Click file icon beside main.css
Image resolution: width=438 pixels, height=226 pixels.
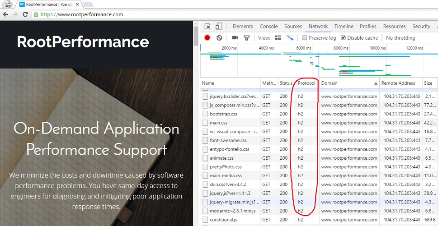coord(205,123)
